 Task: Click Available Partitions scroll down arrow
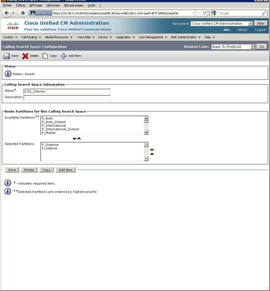146,132
